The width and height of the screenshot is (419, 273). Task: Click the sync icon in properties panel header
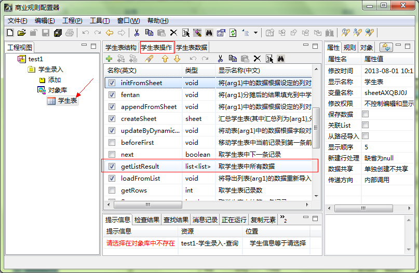tap(386, 47)
